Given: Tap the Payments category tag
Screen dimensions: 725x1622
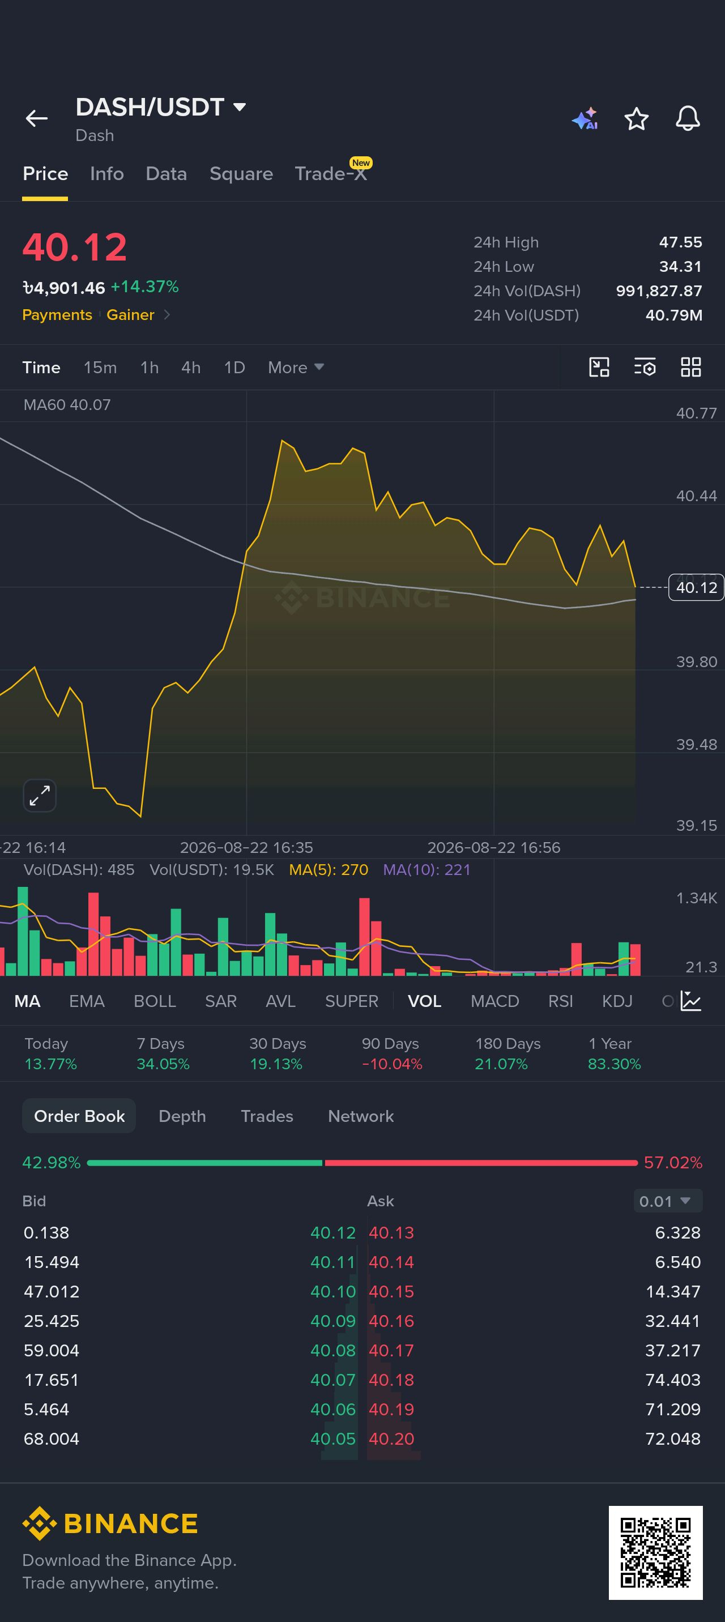Looking at the screenshot, I should click(57, 315).
